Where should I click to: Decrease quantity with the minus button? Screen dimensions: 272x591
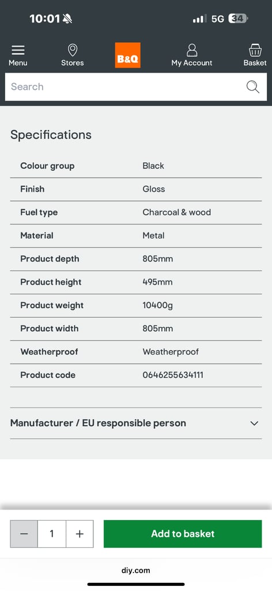point(24,534)
